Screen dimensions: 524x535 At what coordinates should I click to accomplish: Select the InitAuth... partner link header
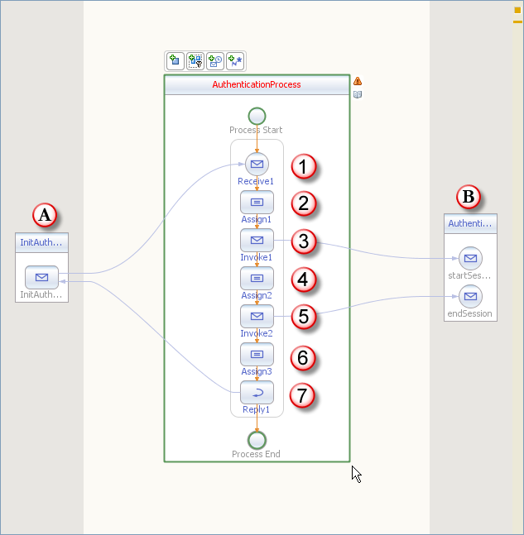click(x=41, y=242)
